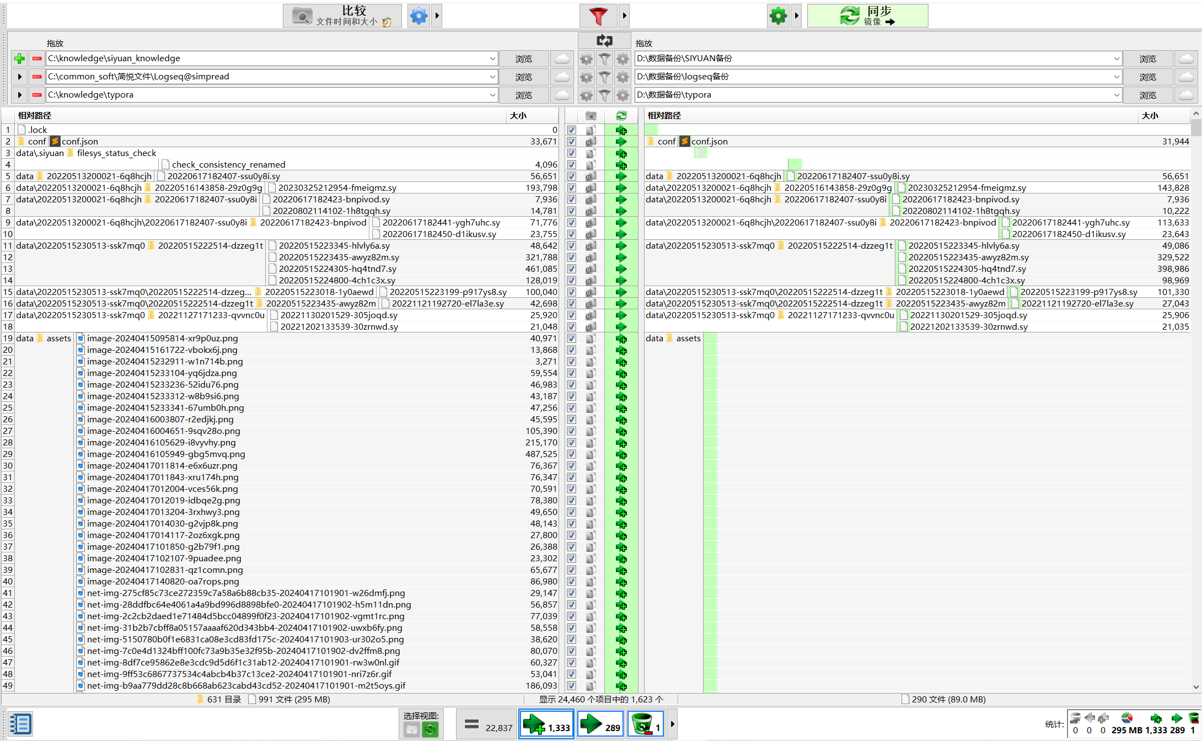Browse for right SIYUAN备份 folder
The image size is (1202, 741).
1148,58
